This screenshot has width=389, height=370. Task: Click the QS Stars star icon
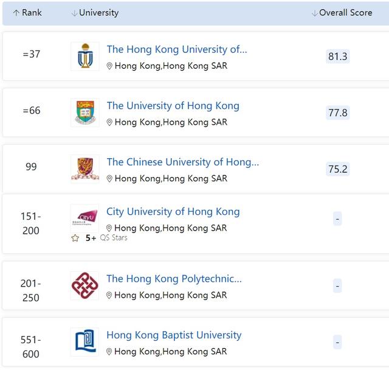75,238
